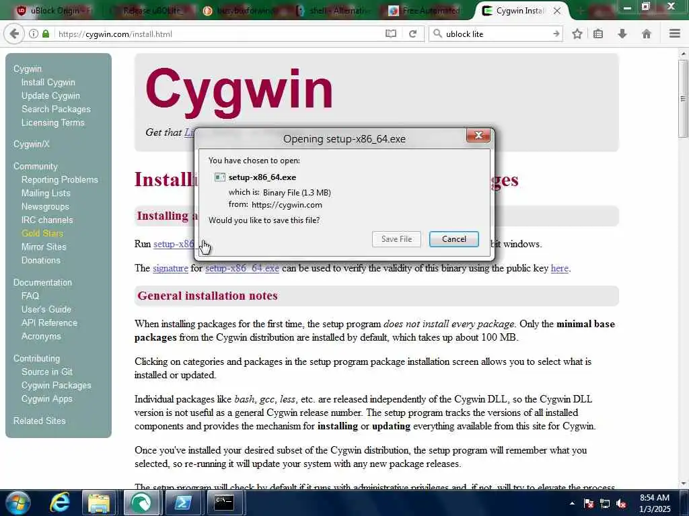Open IRC channels sidebar link
Viewport: 689px width, 516px height.
(47, 220)
